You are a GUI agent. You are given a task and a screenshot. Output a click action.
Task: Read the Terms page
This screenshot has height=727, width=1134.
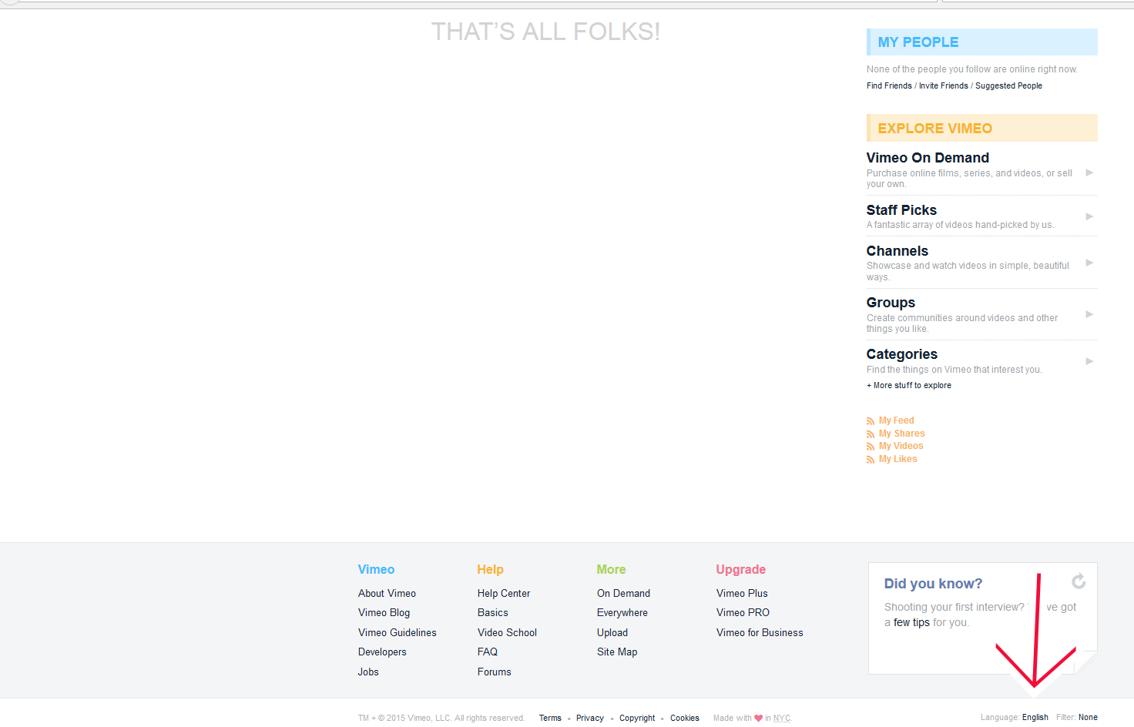tap(550, 718)
